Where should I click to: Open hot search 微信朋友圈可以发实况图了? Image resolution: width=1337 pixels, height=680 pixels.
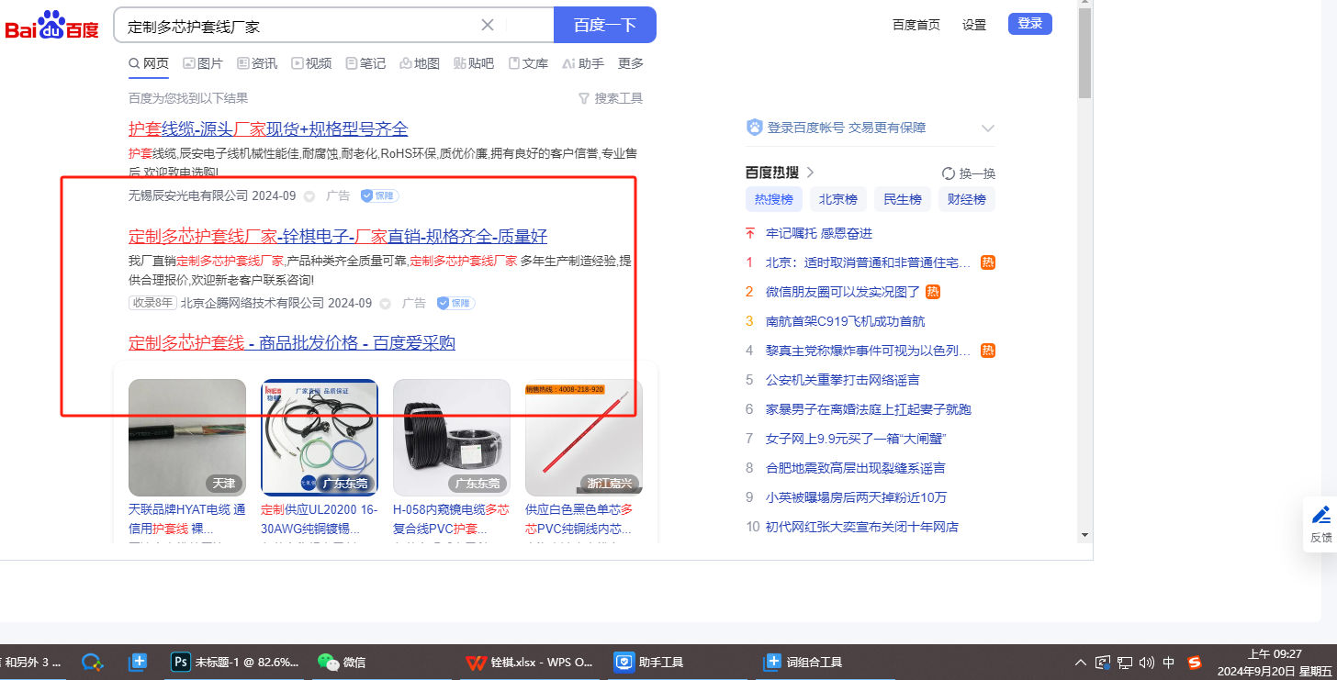[x=843, y=292]
